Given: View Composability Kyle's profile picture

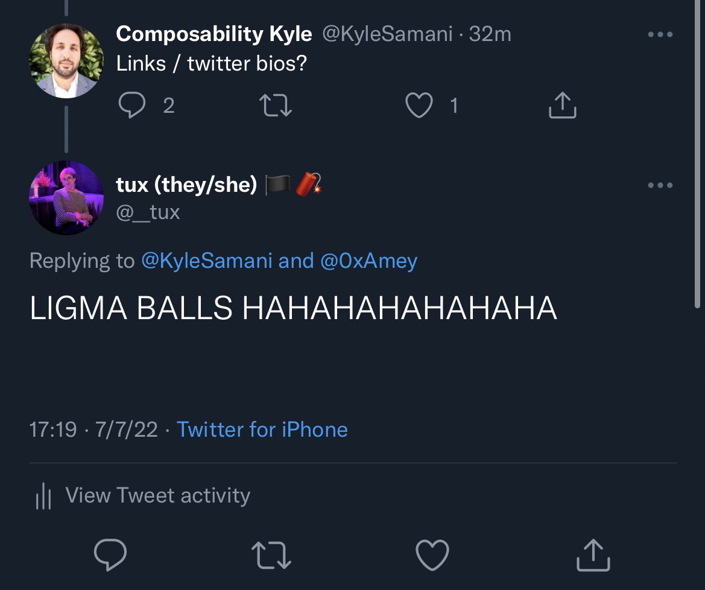Looking at the screenshot, I should [x=66, y=61].
